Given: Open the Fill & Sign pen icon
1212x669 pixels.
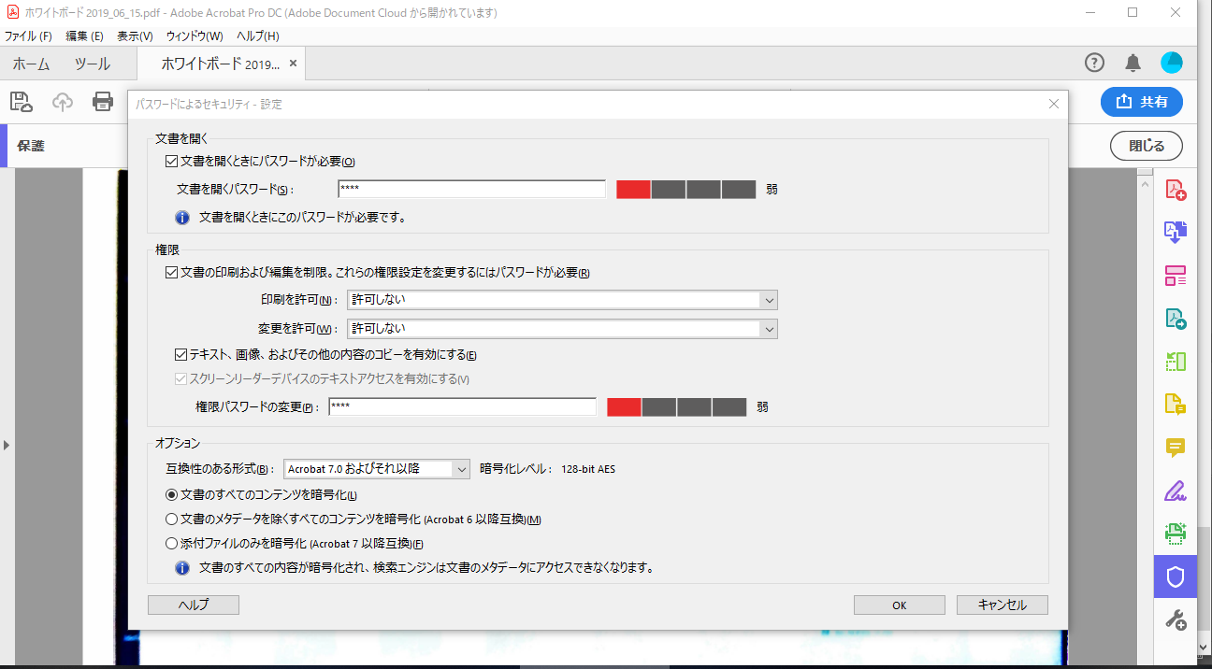Looking at the screenshot, I should pos(1176,491).
